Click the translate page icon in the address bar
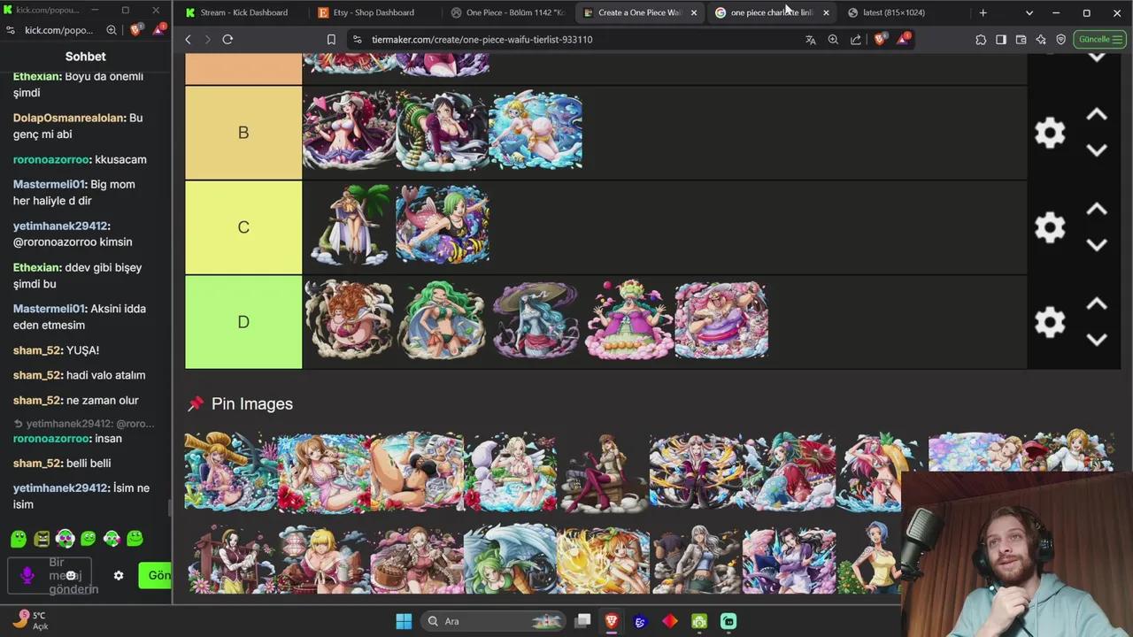The height and width of the screenshot is (637, 1133). pyautogui.click(x=811, y=39)
